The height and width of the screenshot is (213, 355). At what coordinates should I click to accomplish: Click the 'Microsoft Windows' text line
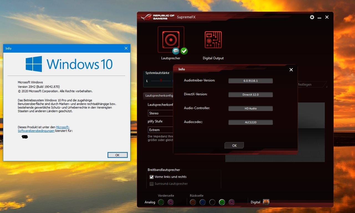pyautogui.click(x=30, y=82)
